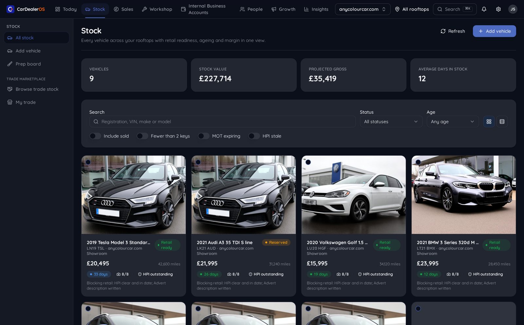Click the camera icon on Tesla Model 3 card
Image resolution: width=524 pixels, height=325 pixels.
click(x=119, y=274)
